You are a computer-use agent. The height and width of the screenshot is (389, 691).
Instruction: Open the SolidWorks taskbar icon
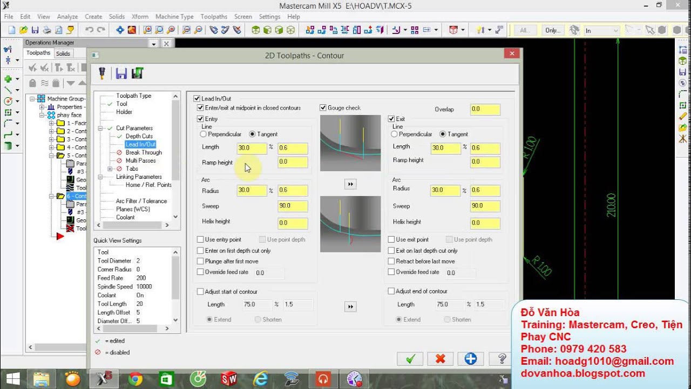pos(229,379)
